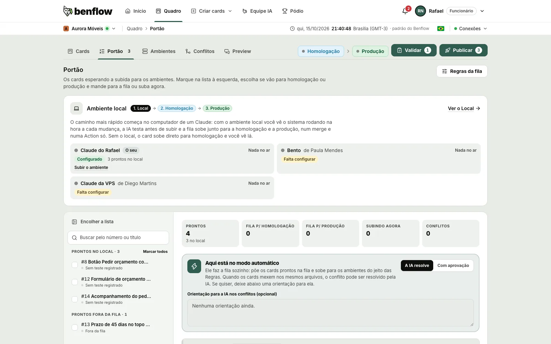Expand the Conexões dropdown

[x=485, y=29]
